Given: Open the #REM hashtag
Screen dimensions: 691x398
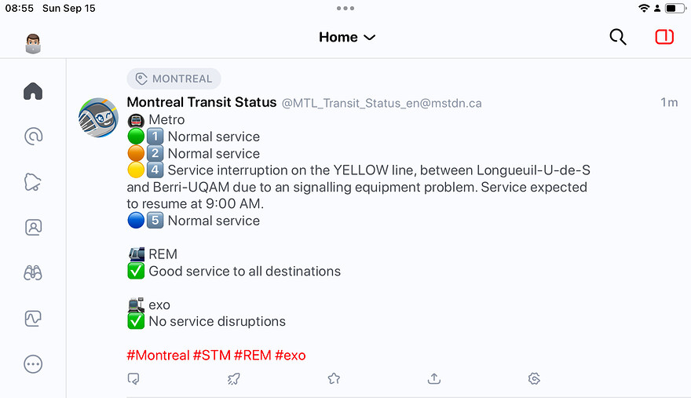Looking at the screenshot, I should point(253,356).
